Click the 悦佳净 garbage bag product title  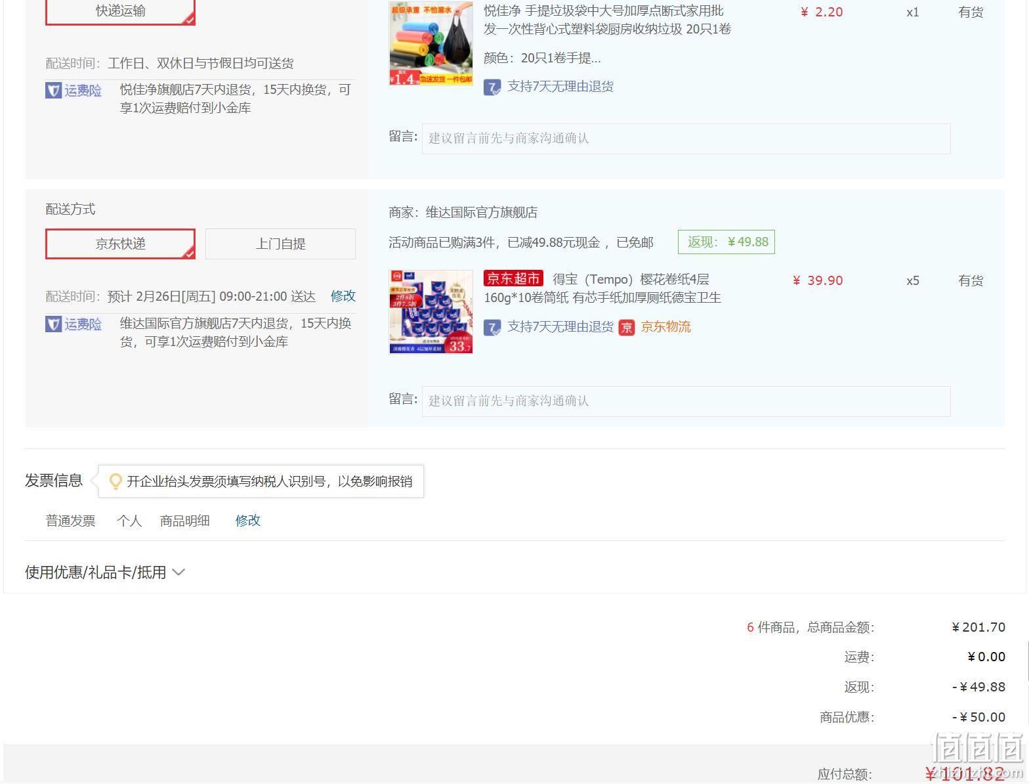[607, 20]
